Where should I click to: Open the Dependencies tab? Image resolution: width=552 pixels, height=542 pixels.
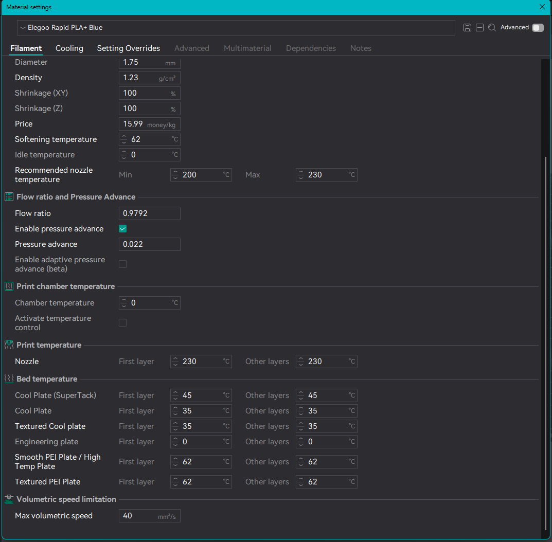pyautogui.click(x=311, y=48)
